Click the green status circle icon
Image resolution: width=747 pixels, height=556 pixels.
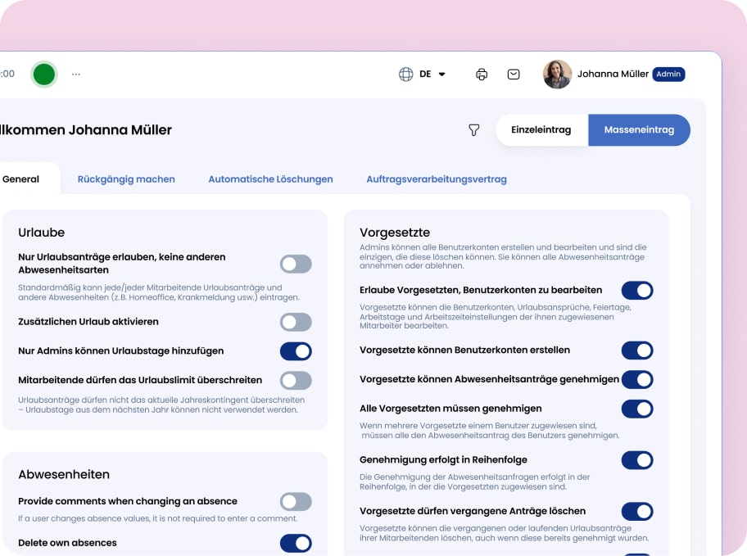[44, 75]
